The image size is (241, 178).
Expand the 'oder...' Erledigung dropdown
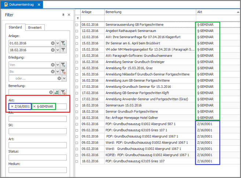coord(64,78)
